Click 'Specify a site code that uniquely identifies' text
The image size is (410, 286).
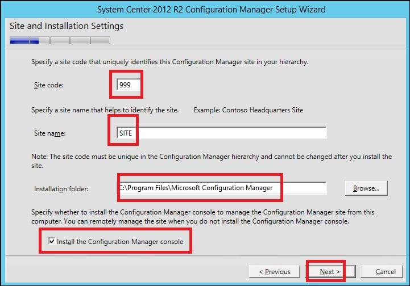[170, 62]
